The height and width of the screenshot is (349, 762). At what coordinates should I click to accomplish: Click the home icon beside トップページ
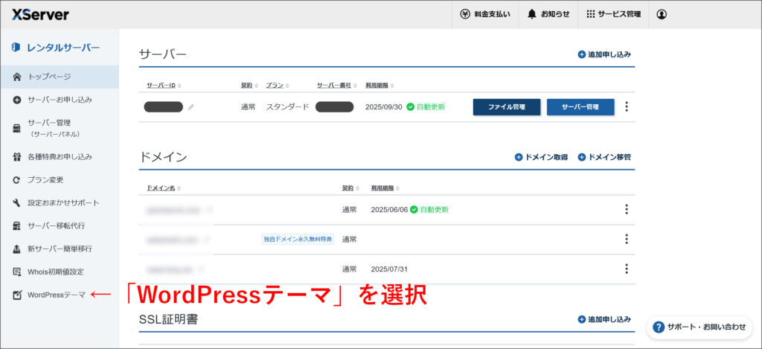[17, 77]
